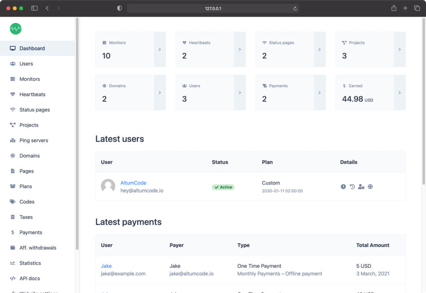The height and width of the screenshot is (293, 426).
Task: Toggle the Safari sidebar button
Action: 34,8
